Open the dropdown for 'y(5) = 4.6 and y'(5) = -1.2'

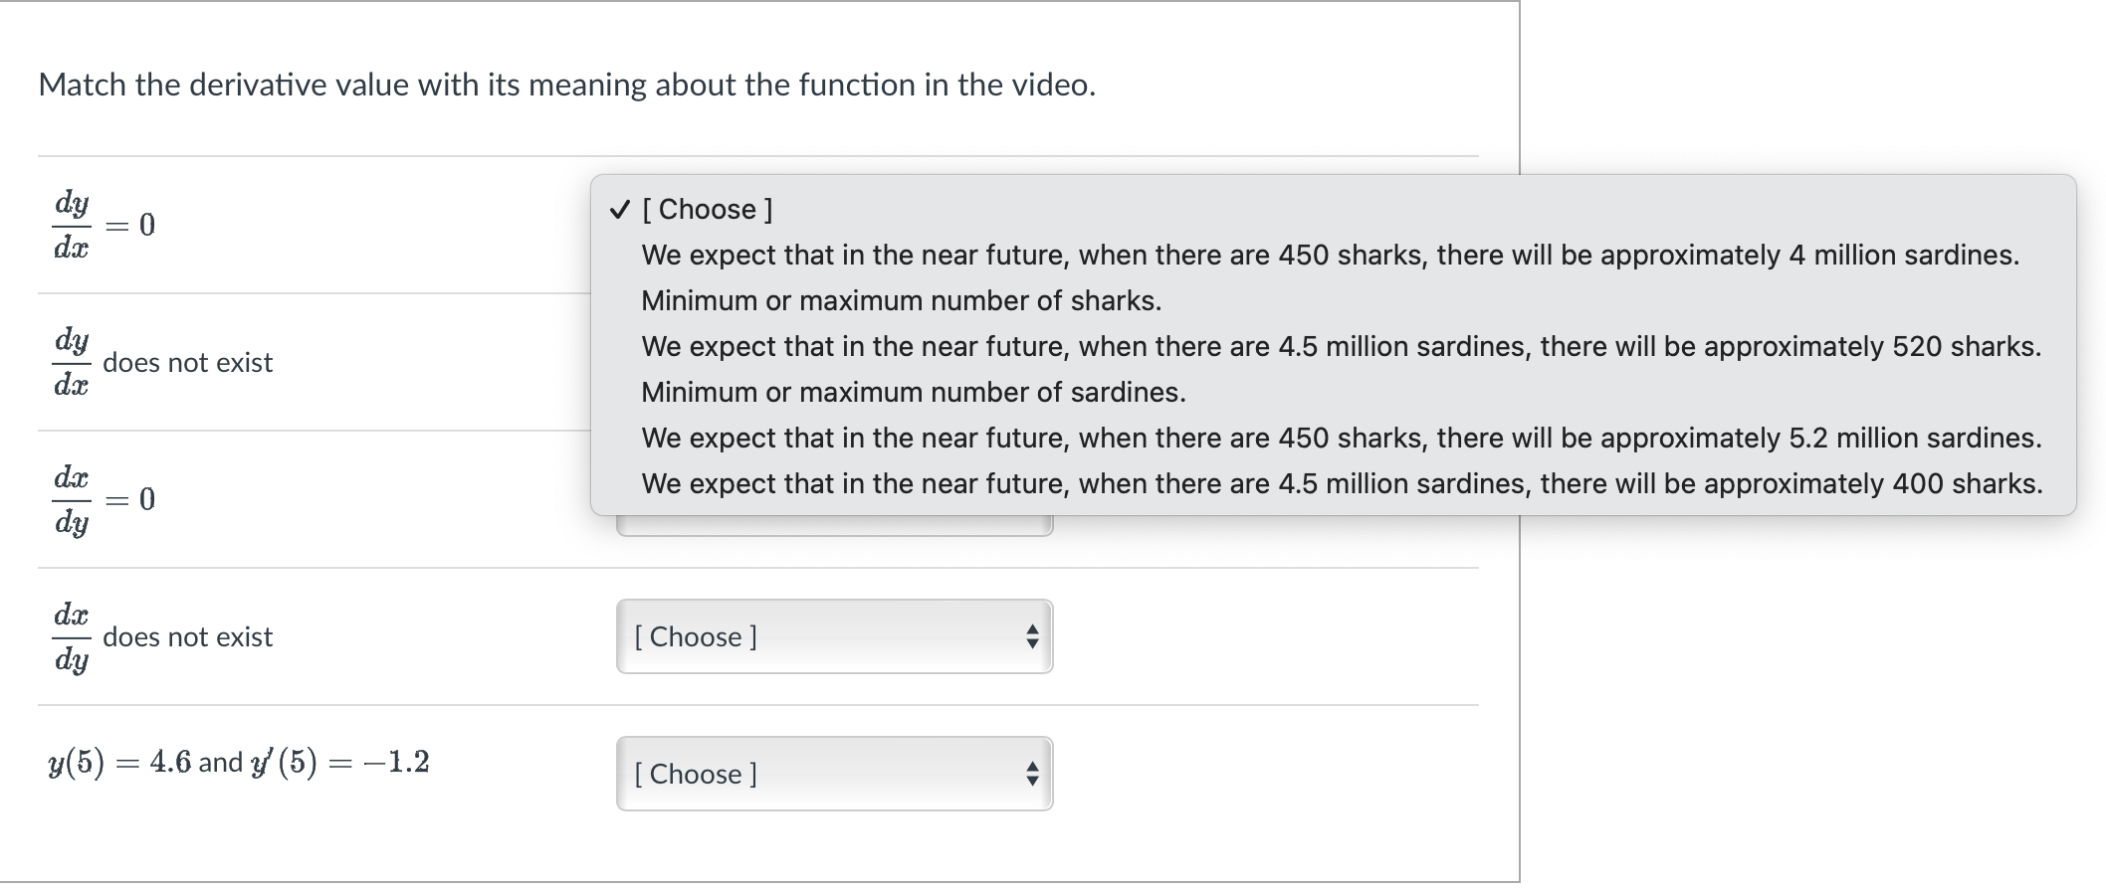point(836,775)
